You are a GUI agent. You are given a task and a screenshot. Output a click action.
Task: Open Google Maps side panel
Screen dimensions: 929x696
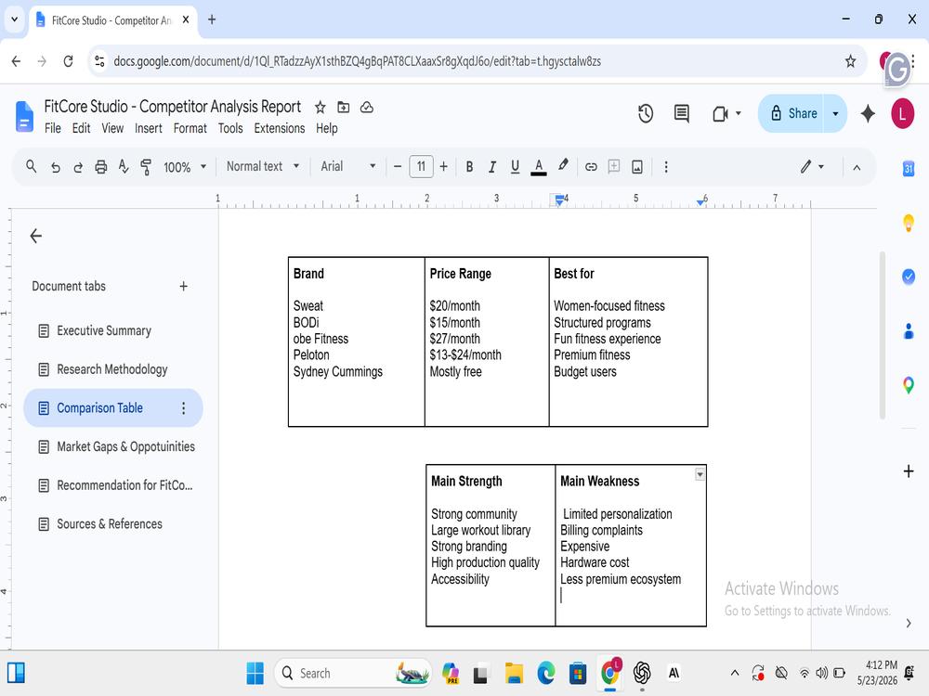coord(909,385)
